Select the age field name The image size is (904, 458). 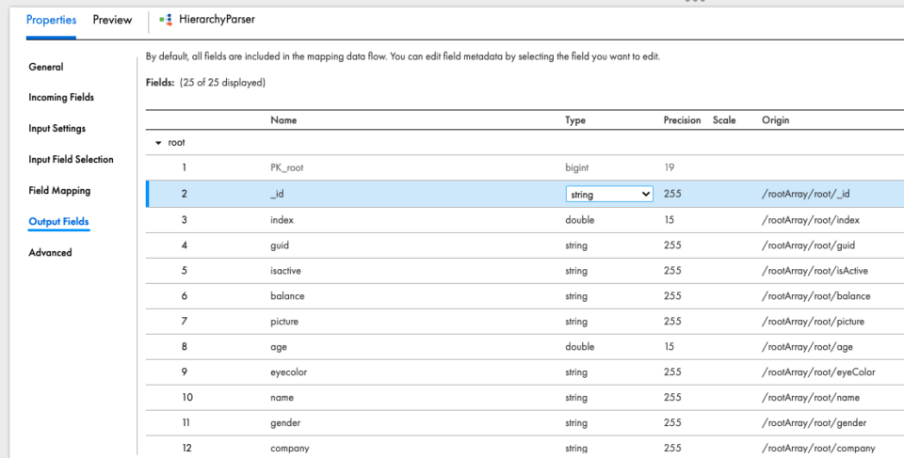click(279, 347)
